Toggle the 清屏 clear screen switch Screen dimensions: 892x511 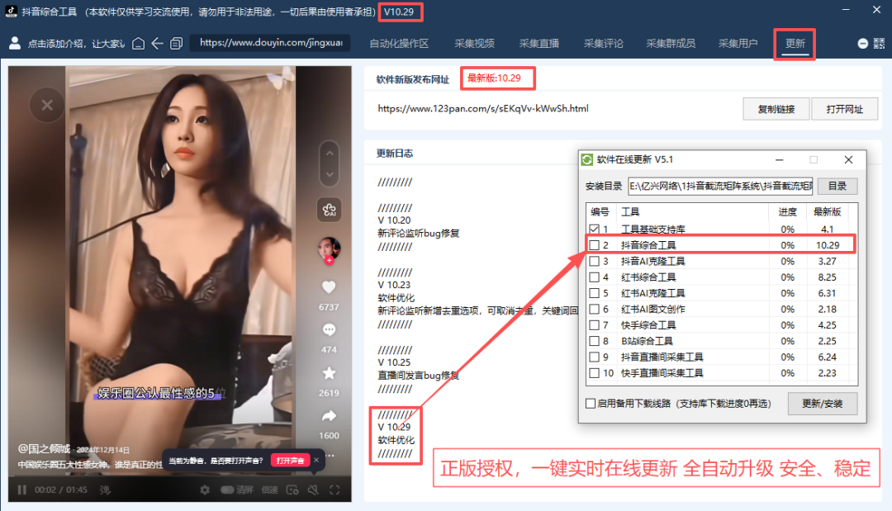227,490
